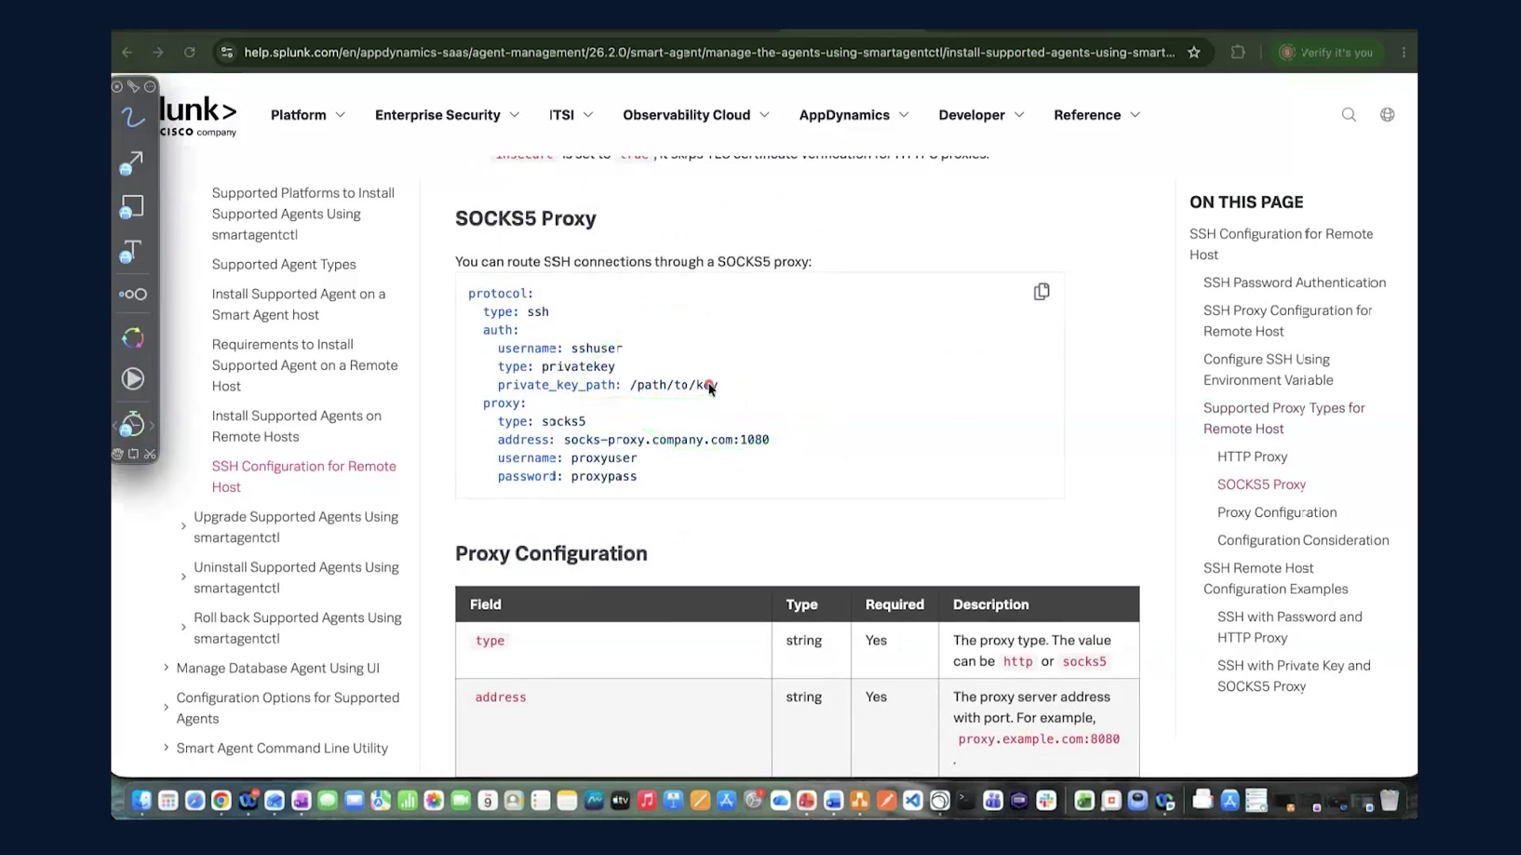This screenshot has height=855, width=1521.
Task: Expand Upgrade Supported Agents Using smartagentctl
Action: [x=184, y=526]
